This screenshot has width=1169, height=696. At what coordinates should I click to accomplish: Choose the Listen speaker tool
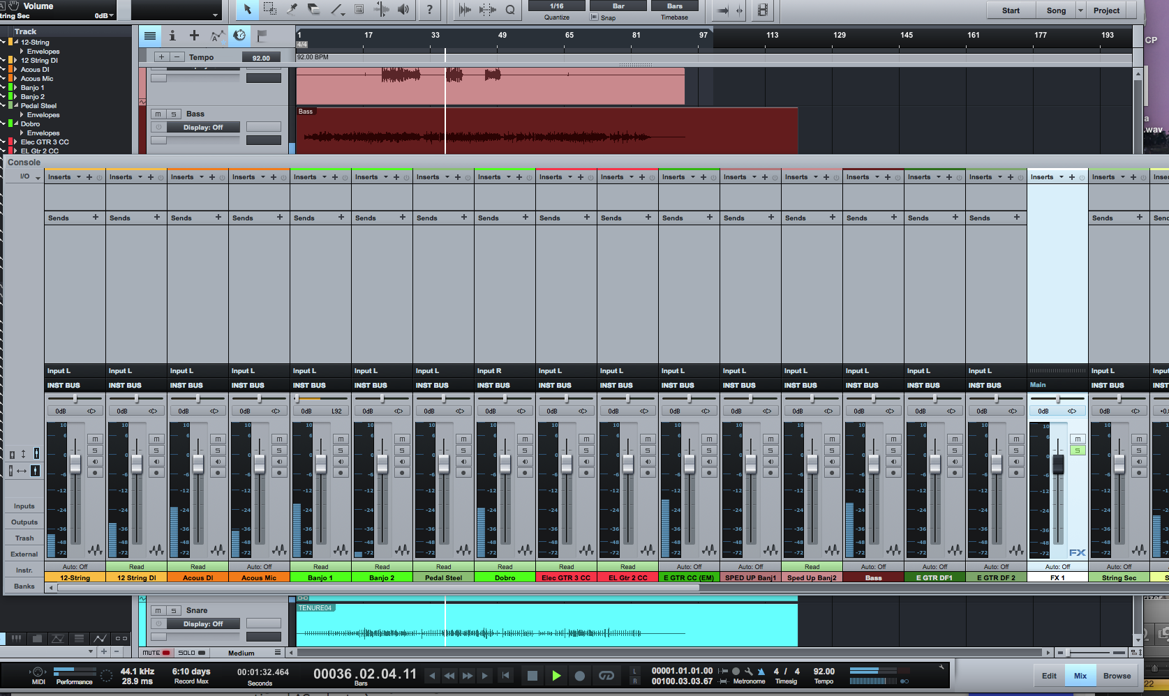tap(403, 10)
